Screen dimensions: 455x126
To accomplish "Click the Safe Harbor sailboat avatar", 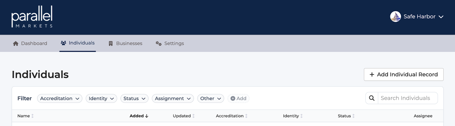I will click(x=395, y=17).
